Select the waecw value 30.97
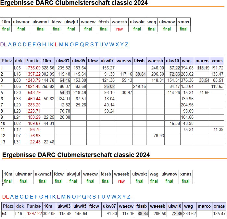 (x=127, y=92)
